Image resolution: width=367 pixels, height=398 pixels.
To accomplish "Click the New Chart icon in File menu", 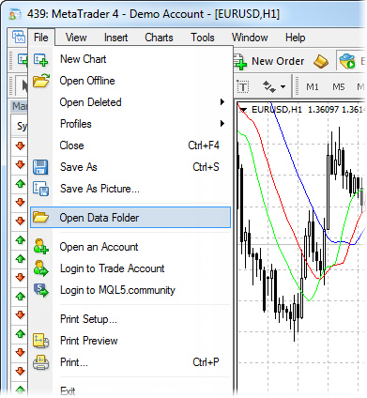I will point(40,59).
